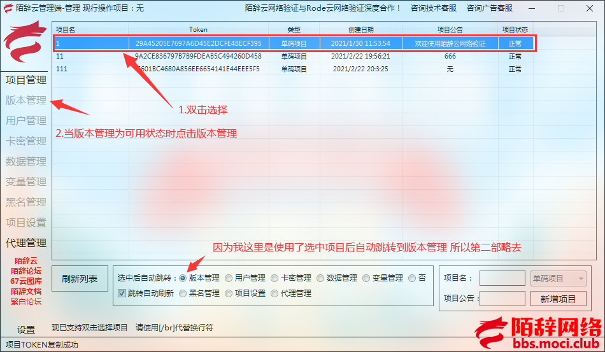Minimize the 陌辞云管理端 window
This screenshot has height=352, width=605.
coord(532,8)
